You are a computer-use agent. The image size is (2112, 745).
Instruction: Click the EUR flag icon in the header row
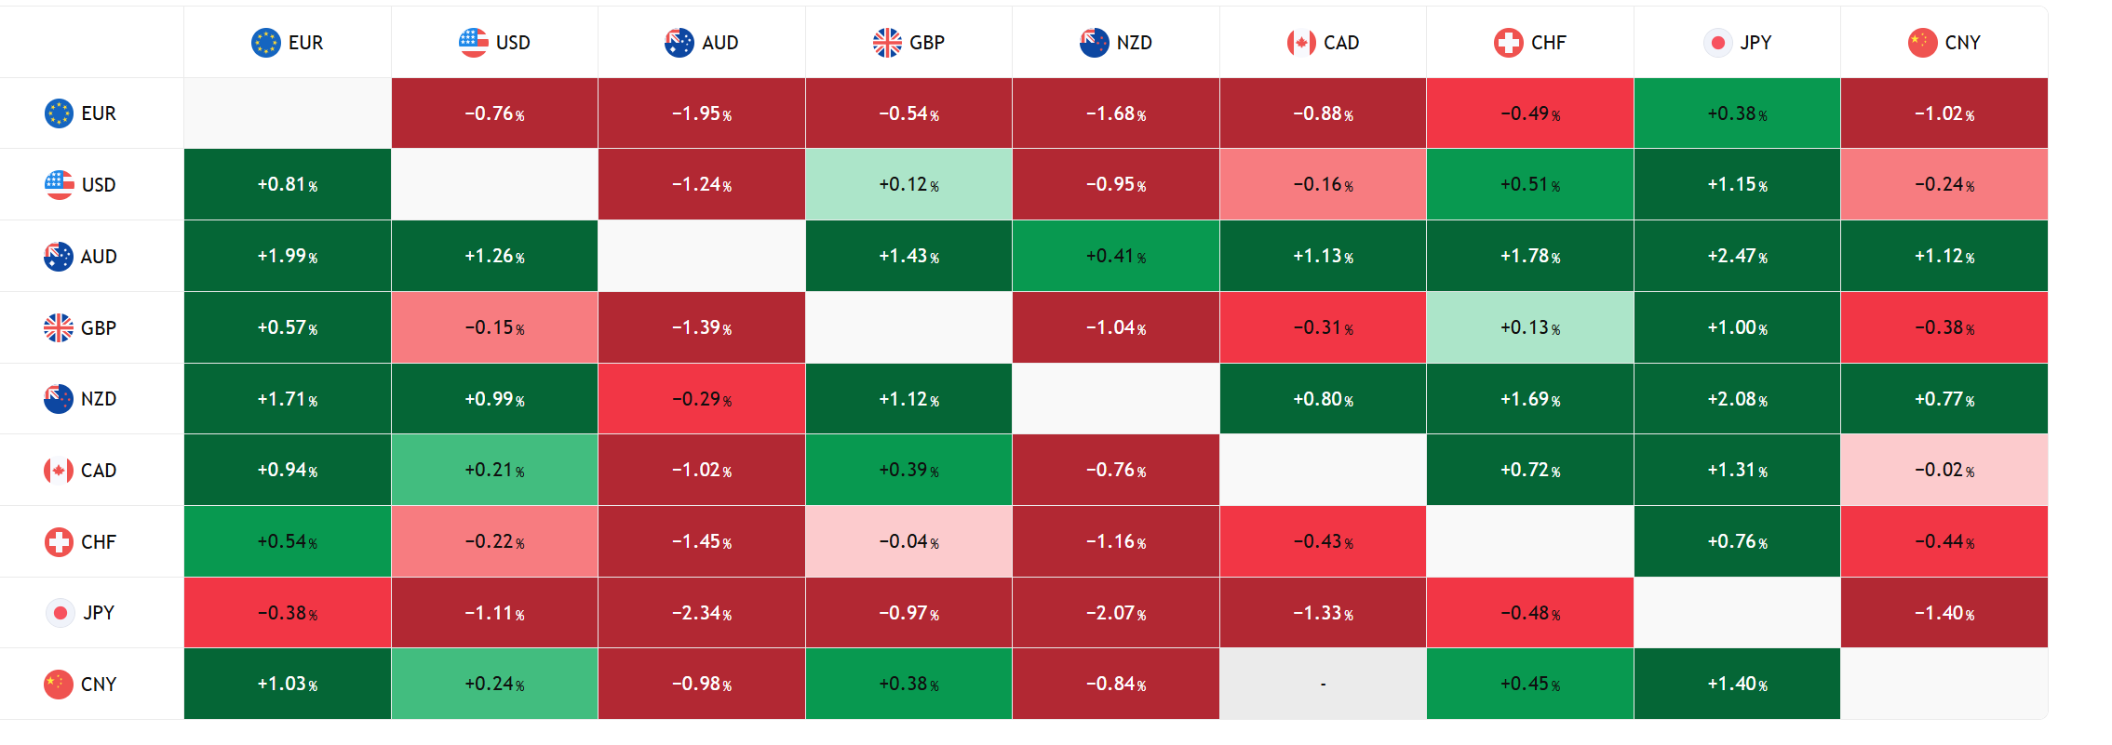pyautogui.click(x=266, y=43)
